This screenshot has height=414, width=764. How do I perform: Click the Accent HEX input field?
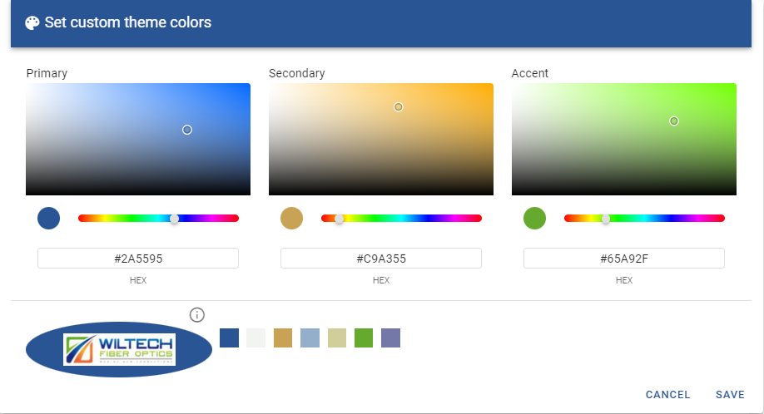point(624,259)
